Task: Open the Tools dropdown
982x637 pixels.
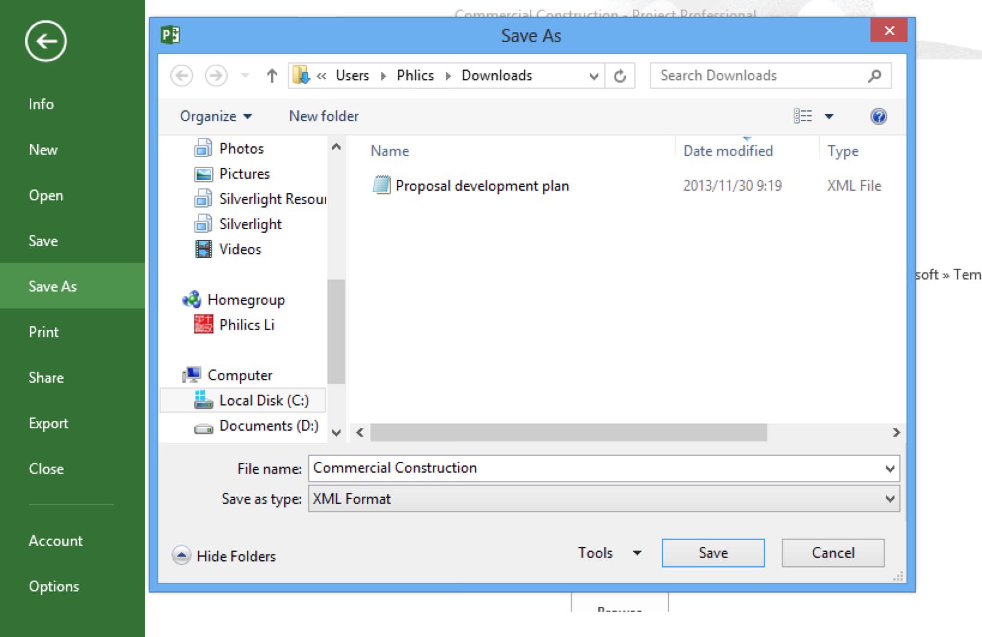Action: pyautogui.click(x=609, y=553)
